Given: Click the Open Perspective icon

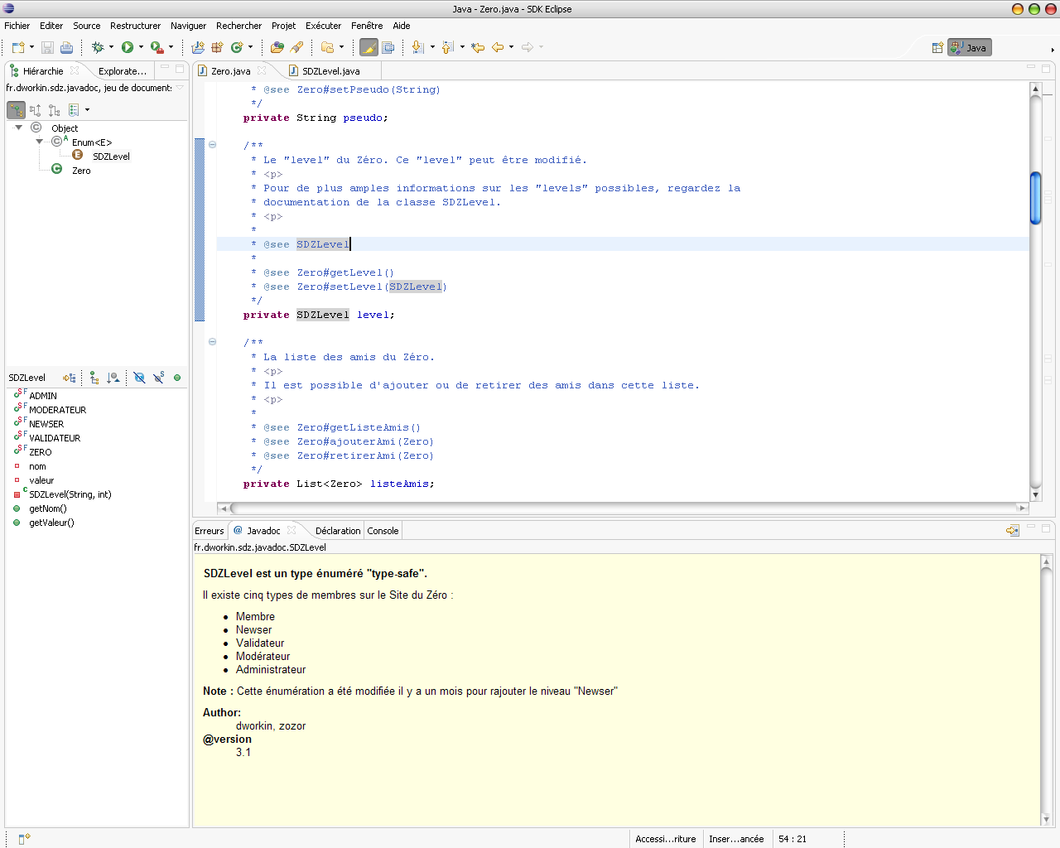Looking at the screenshot, I should 937,48.
